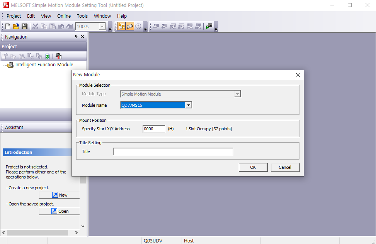Viewport: 376px width, 244px height.
Task: Click the Copy icon in Project toolbar
Action: 14,56
